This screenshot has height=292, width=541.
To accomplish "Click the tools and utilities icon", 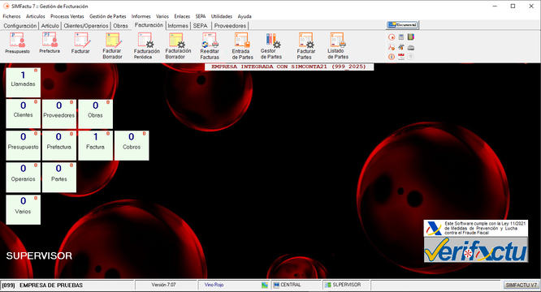I will tap(401, 47).
